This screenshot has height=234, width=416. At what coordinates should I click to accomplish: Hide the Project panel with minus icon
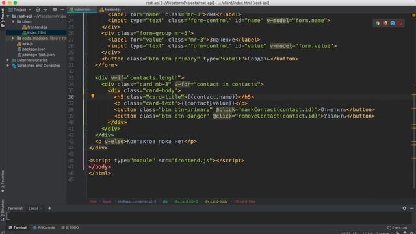[62, 10]
